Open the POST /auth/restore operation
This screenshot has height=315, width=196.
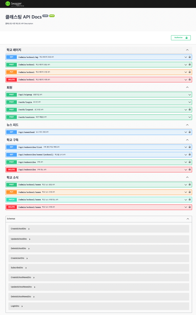click(x=99, y=117)
